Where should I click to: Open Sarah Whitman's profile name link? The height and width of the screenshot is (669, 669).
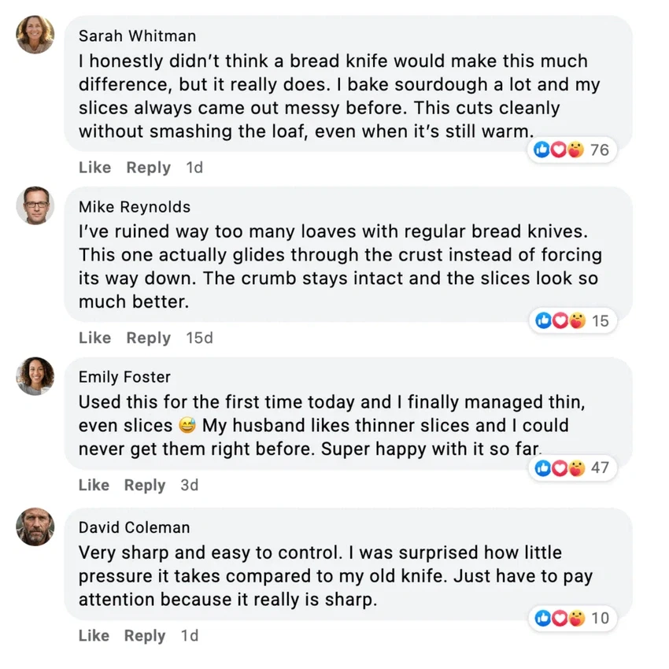(x=137, y=36)
